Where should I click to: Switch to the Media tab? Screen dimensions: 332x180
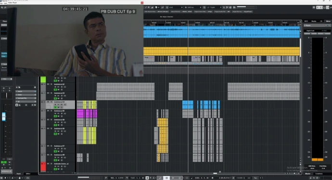[314, 21]
